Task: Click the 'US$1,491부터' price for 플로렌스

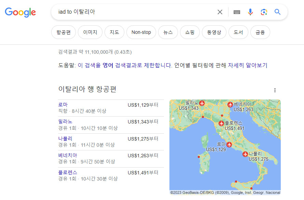Action: 143,173
